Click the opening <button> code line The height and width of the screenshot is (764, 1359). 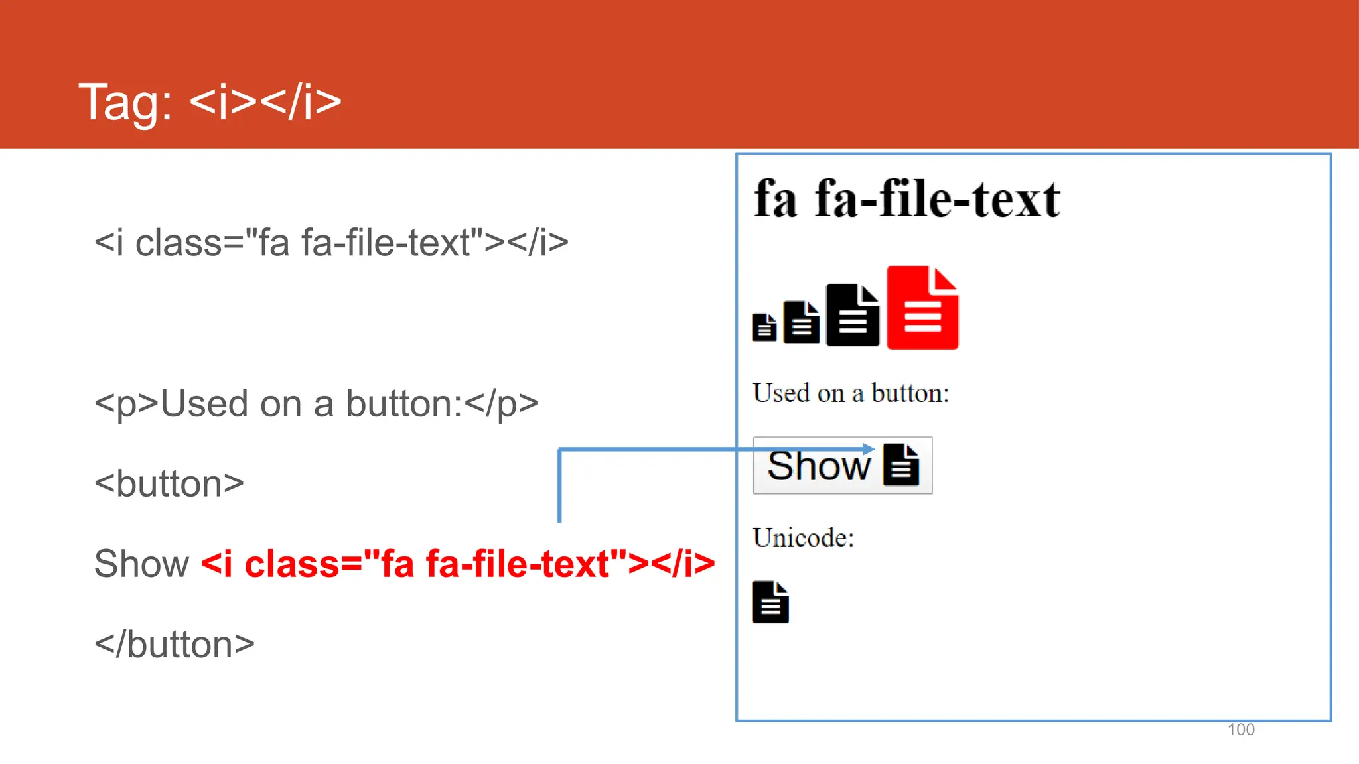click(x=169, y=483)
